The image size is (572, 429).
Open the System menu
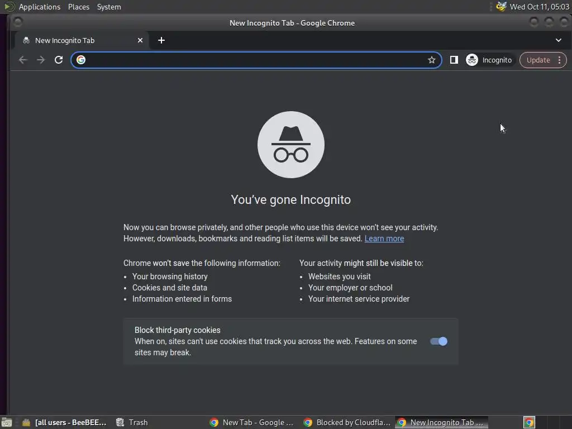click(x=109, y=7)
